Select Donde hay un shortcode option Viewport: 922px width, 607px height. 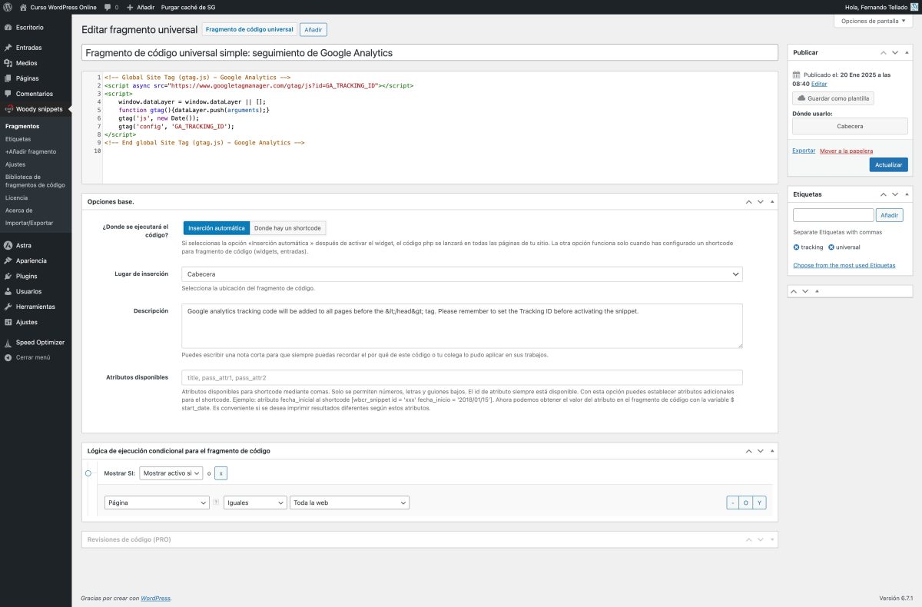(x=288, y=227)
